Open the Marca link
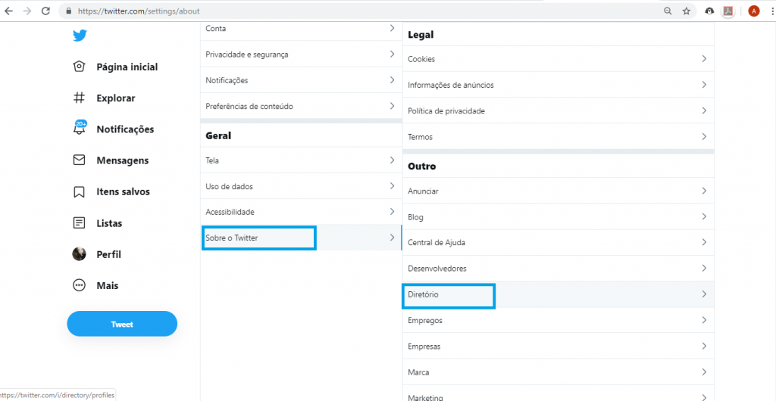Image resolution: width=776 pixels, height=401 pixels. (x=559, y=371)
